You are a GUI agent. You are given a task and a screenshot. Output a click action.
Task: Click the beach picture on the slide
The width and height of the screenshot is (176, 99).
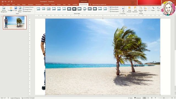[x=103, y=57]
